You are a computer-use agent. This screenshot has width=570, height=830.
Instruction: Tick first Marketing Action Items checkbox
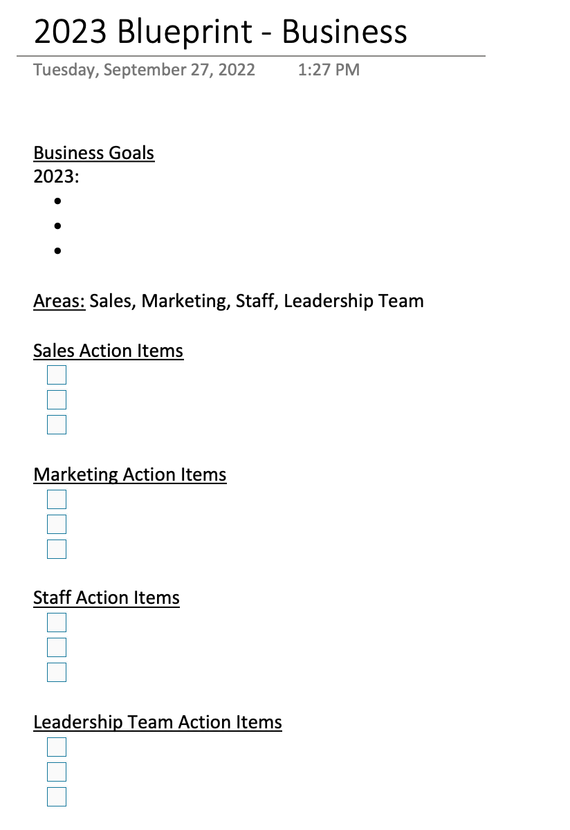point(57,499)
